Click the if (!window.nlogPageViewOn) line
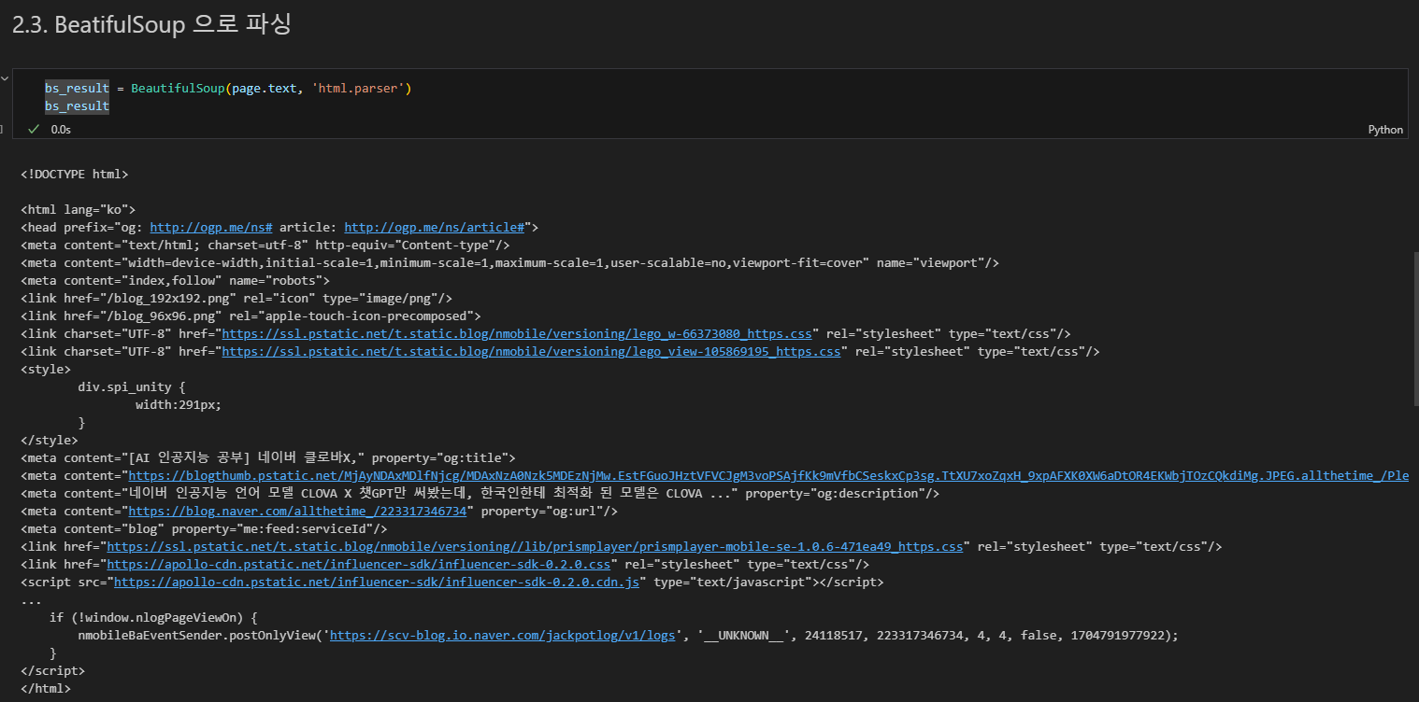Viewport: 1419px width, 702px height. [x=153, y=617]
